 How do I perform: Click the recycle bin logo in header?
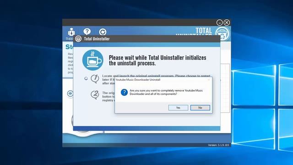pos(222,33)
